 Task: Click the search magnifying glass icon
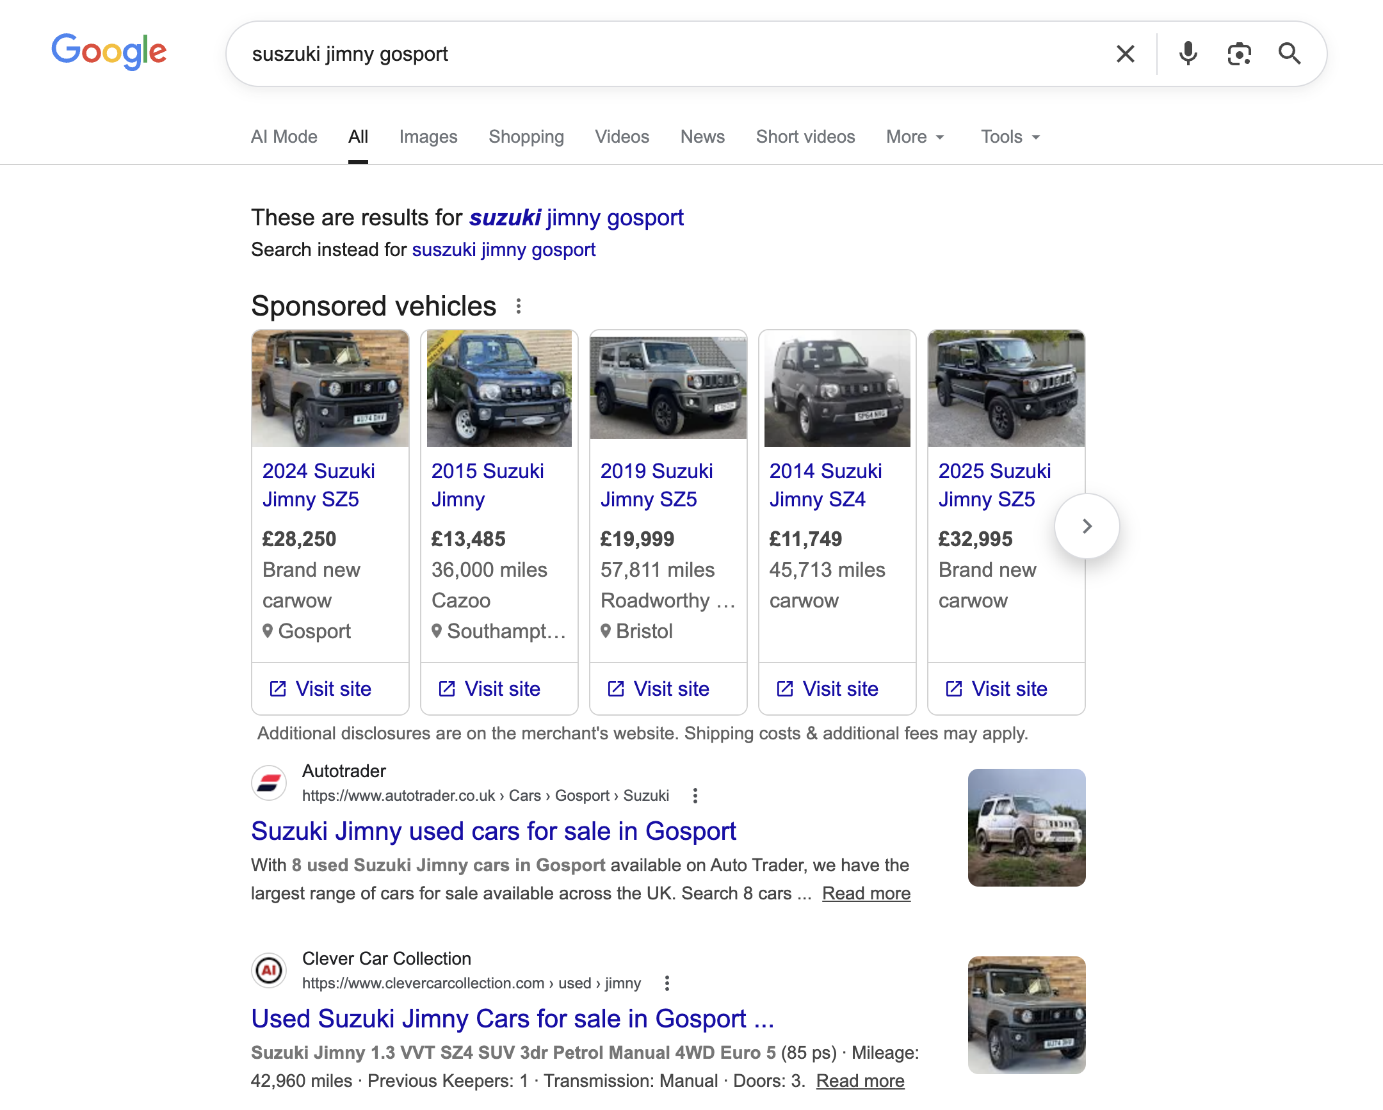coord(1290,54)
